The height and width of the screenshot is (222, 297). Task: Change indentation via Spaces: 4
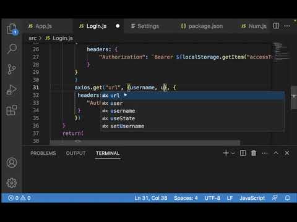(186, 198)
